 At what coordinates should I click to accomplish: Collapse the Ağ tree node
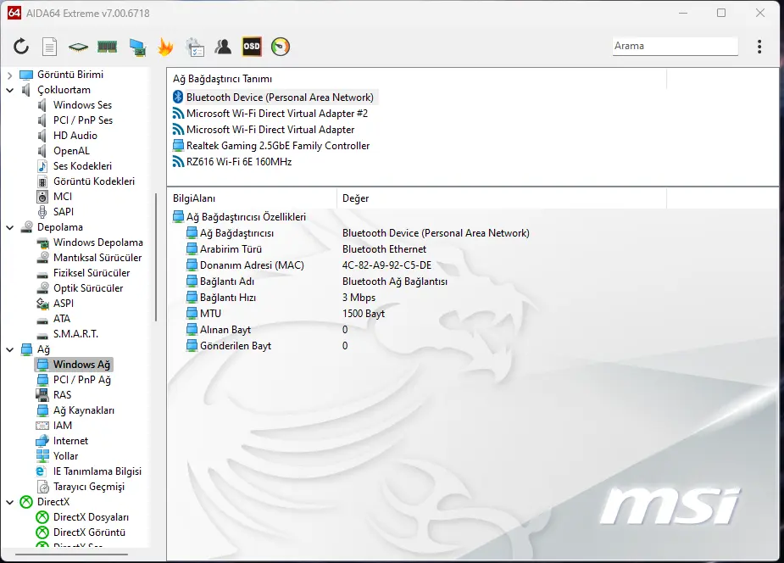pos(9,349)
